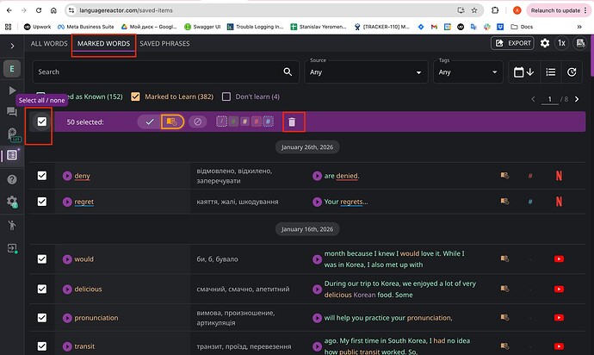Click the help question mark in left sidebar
594x355 pixels.
[12, 179]
